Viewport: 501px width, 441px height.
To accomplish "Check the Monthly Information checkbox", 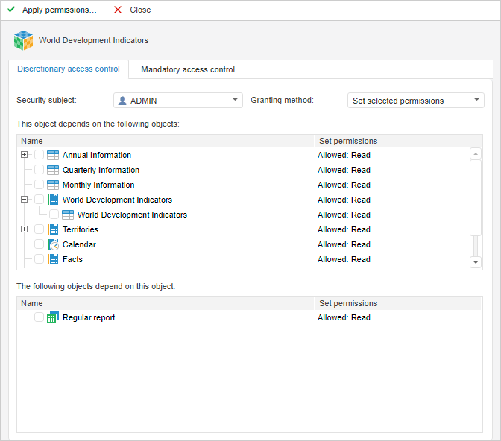I will (39, 185).
